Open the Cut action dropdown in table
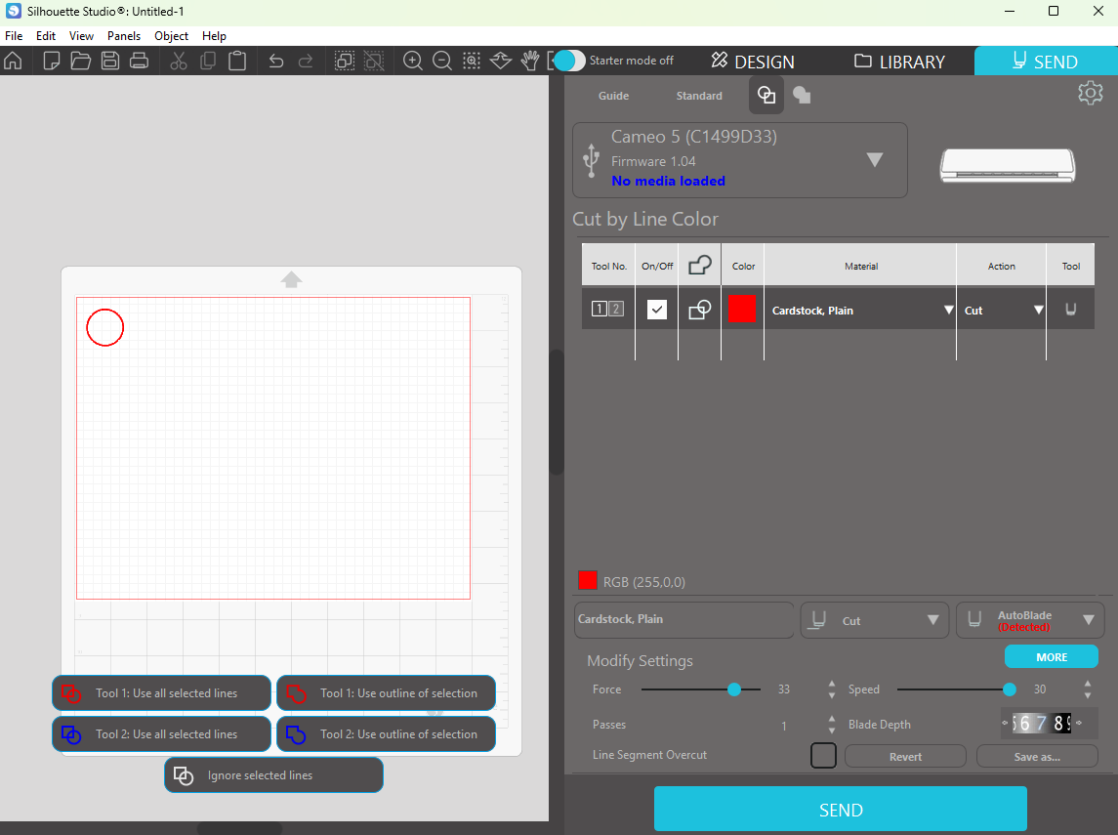 pyautogui.click(x=1038, y=311)
